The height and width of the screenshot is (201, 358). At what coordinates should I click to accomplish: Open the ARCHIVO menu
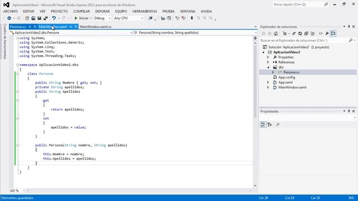[11, 11]
